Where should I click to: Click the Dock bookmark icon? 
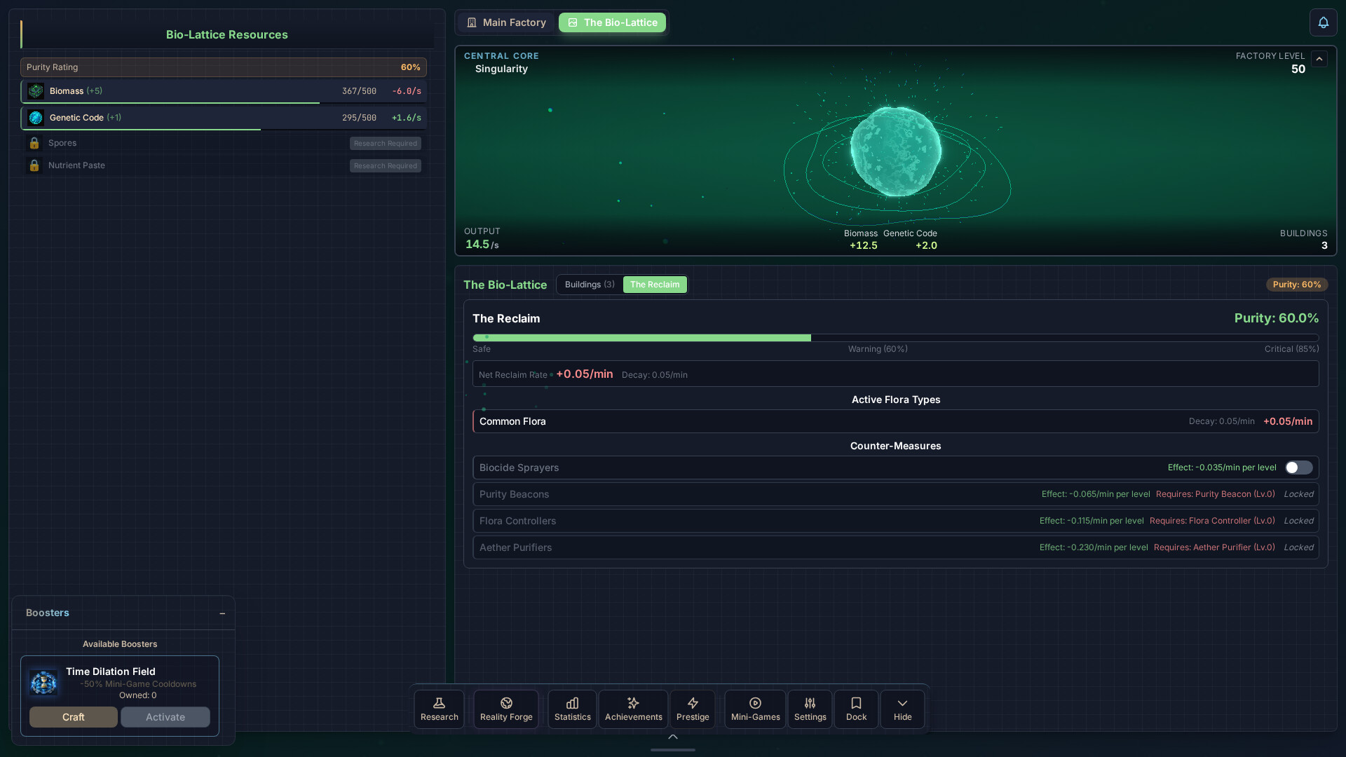(x=856, y=703)
